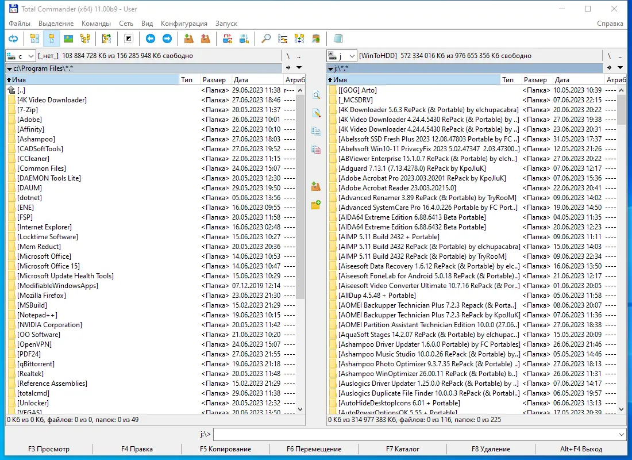
Task: Expand the j:\*.* path header arrow
Action: point(330,69)
